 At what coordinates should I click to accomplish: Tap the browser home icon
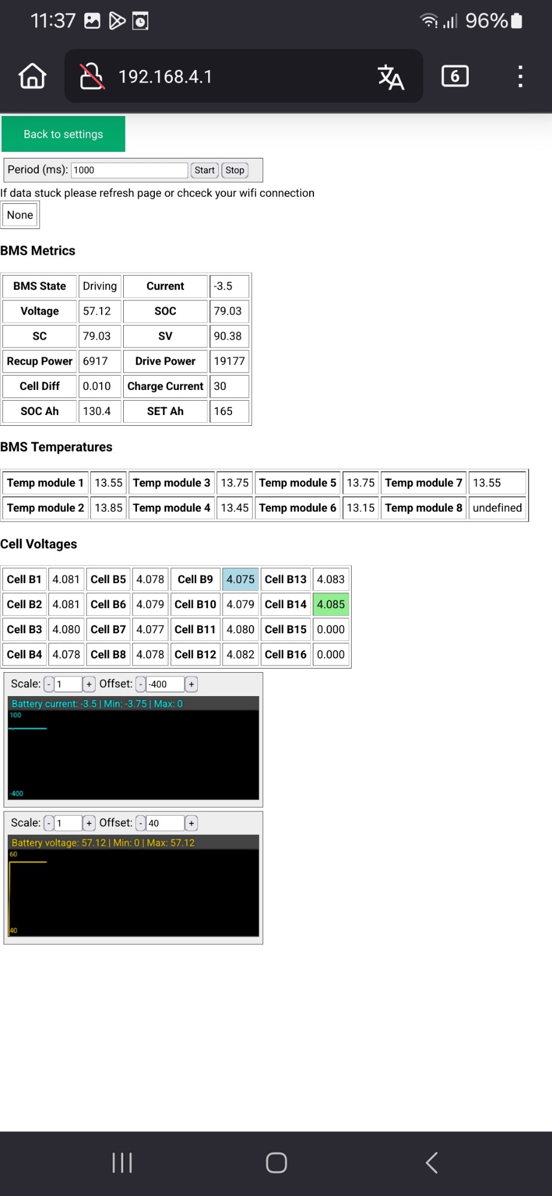point(32,77)
